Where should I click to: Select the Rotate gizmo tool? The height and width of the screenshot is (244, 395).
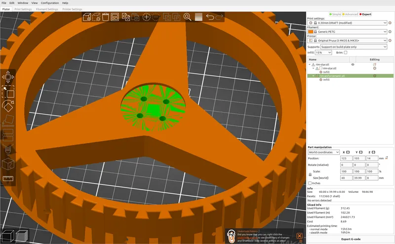(8, 106)
